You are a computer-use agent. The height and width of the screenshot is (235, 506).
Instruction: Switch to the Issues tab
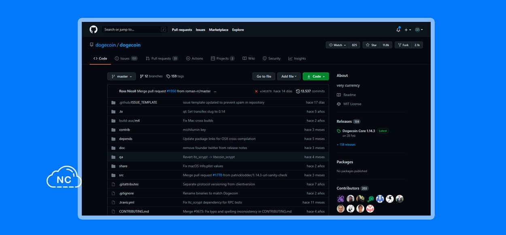pos(126,58)
